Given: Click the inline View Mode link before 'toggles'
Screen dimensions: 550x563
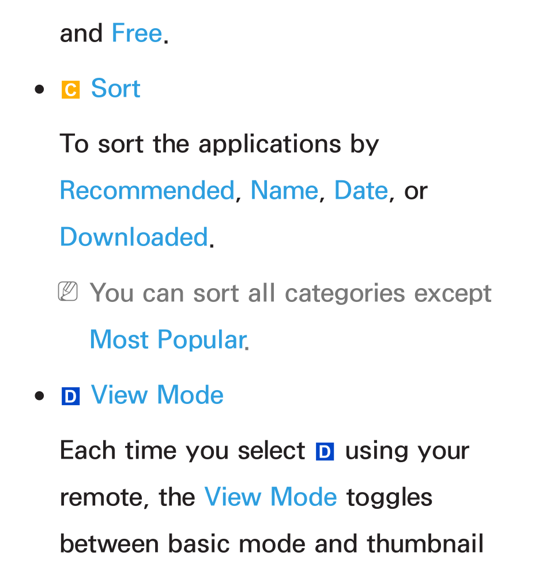Looking at the screenshot, I should (270, 497).
